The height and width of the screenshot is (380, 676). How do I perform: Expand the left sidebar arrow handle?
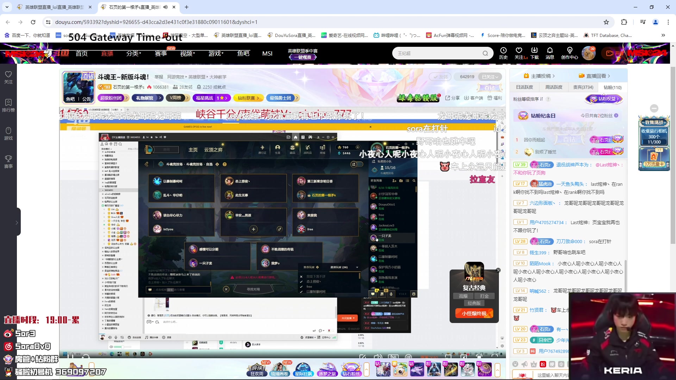pos(17,222)
